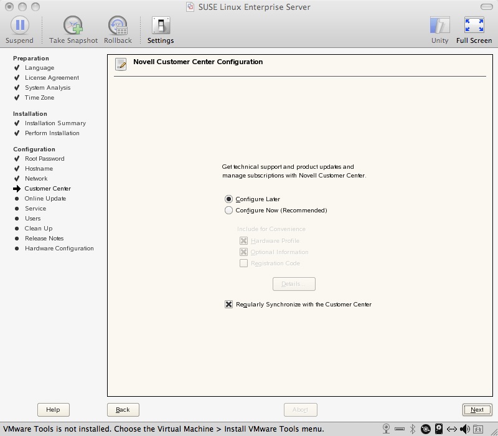Check the Registration Code checkbox

(243, 263)
